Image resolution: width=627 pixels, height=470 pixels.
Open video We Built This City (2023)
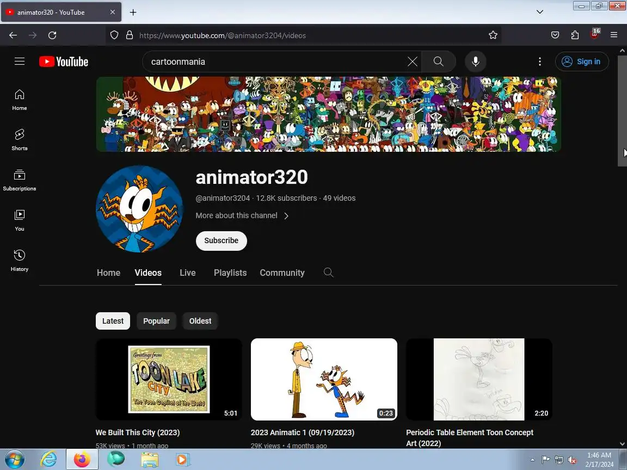pos(138,432)
